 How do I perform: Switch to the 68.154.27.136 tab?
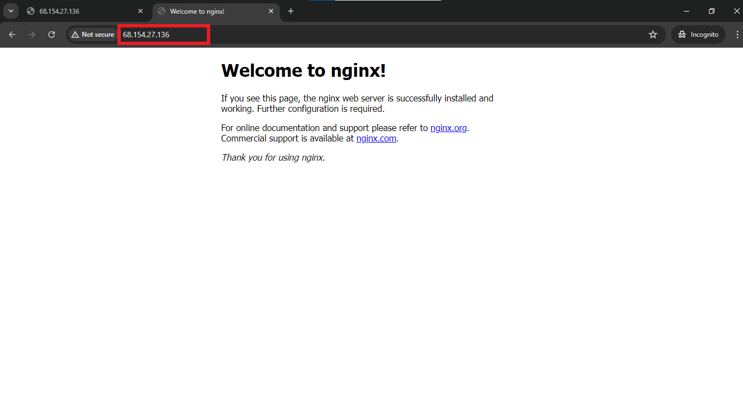pyautogui.click(x=86, y=11)
